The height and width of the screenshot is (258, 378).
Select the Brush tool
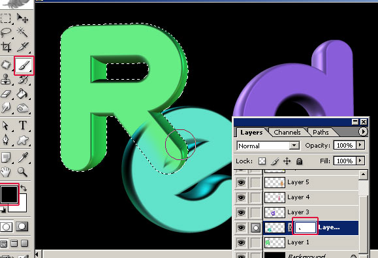coord(24,65)
